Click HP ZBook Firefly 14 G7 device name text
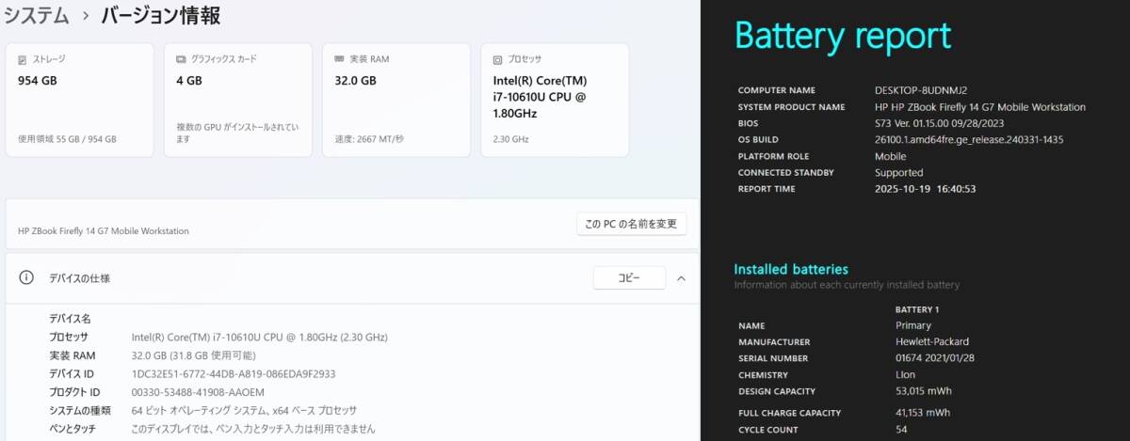 (104, 230)
